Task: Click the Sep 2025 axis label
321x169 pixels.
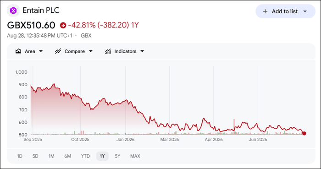Action: (33, 140)
